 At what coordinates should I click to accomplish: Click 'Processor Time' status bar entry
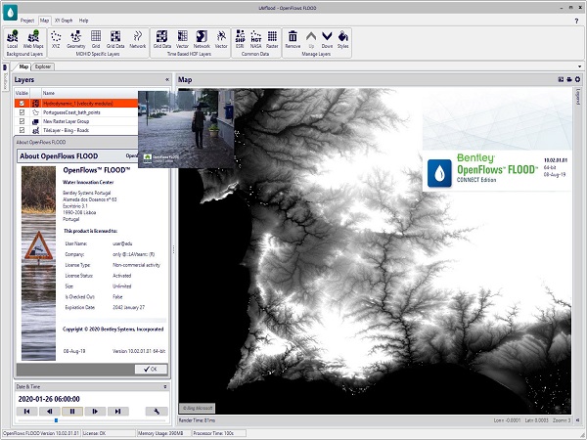213,433
